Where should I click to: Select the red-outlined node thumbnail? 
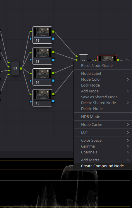tap(107, 58)
